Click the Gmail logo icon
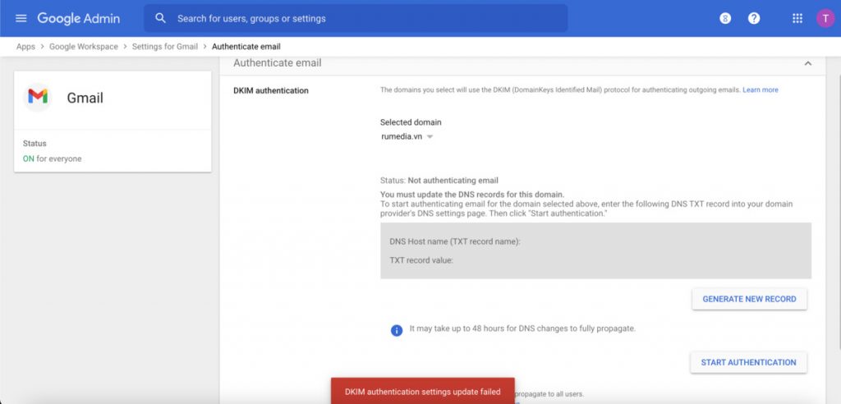 [38, 97]
